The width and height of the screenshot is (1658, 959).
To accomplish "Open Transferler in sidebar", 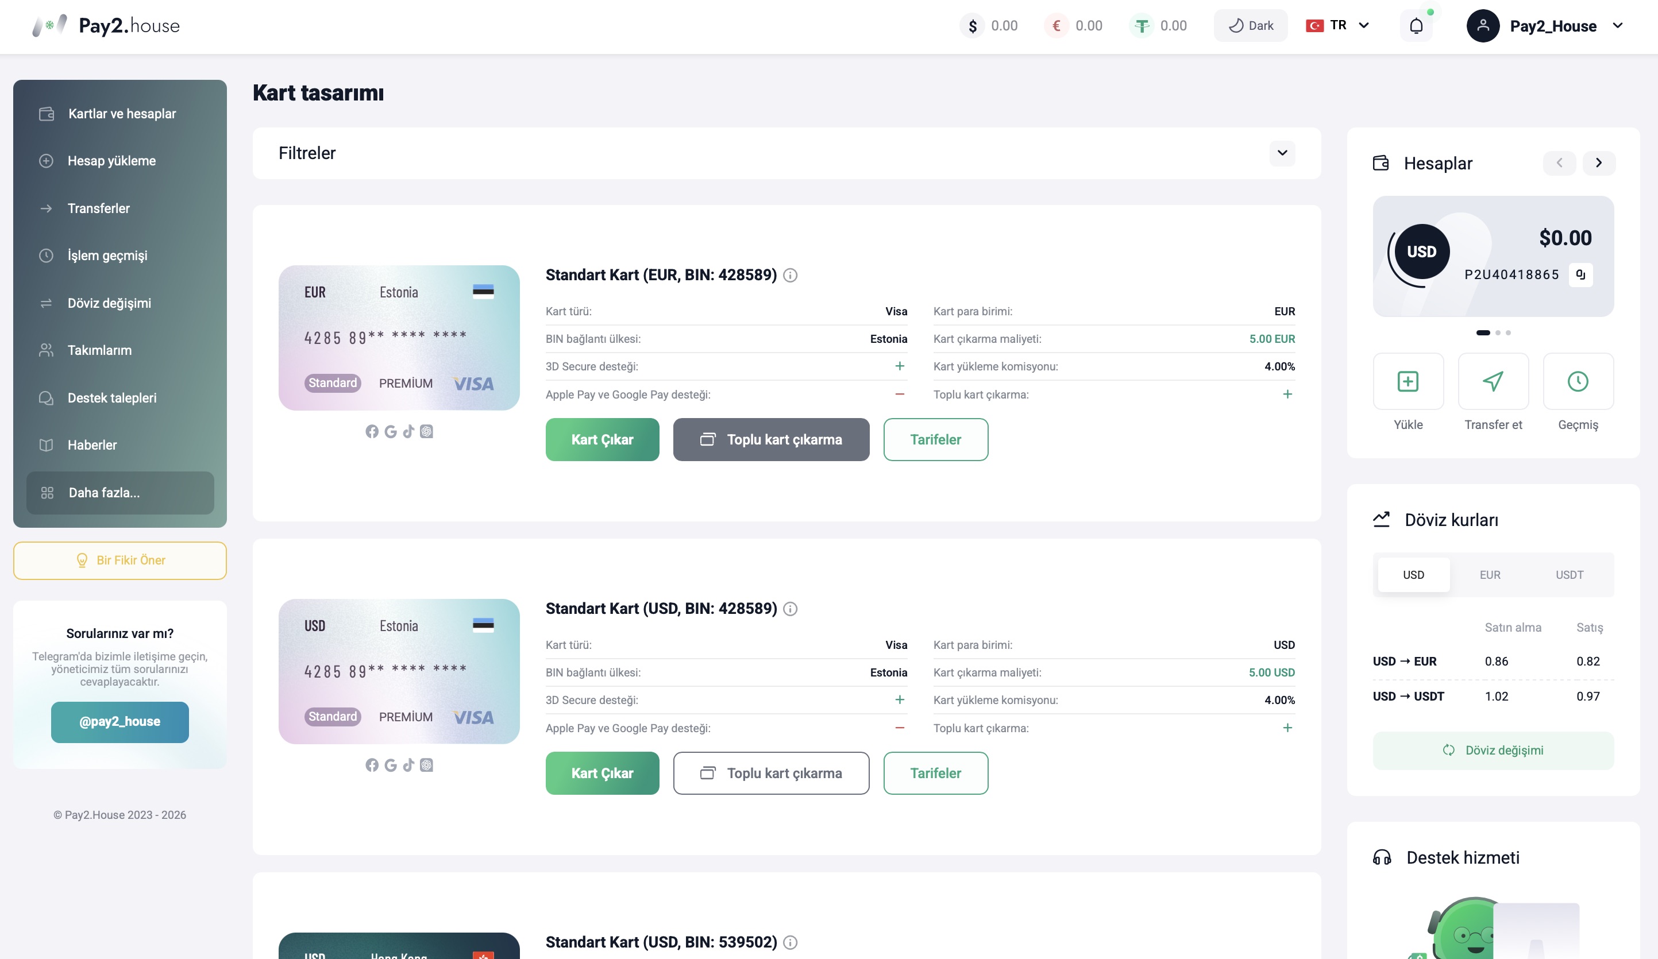I will [x=119, y=208].
